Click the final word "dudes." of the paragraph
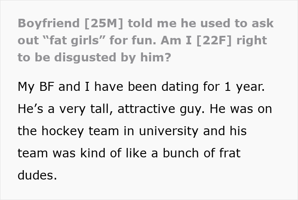Image resolution: width=298 pixels, height=200 pixels. click(37, 175)
